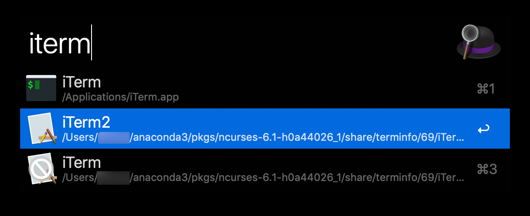This screenshot has width=530, height=216.
Task: Click the iTerm2 document file icon
Action: click(41, 129)
